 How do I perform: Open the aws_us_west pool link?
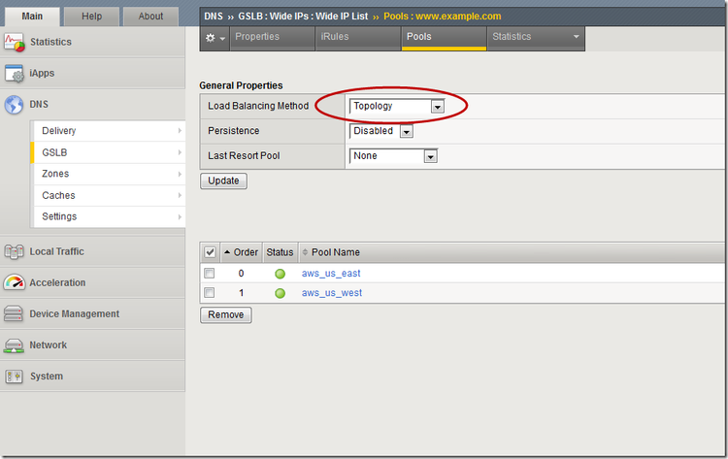pos(332,293)
